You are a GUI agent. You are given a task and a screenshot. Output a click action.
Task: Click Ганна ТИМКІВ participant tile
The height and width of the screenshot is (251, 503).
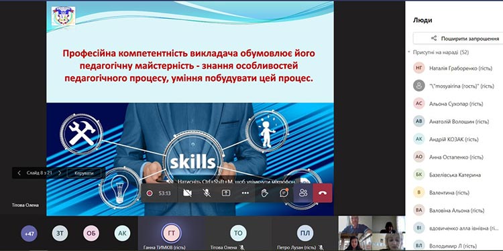click(x=171, y=234)
